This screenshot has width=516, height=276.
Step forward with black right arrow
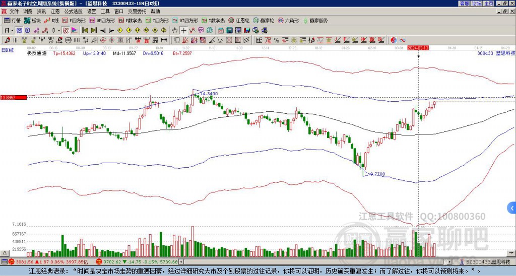tap(111, 31)
